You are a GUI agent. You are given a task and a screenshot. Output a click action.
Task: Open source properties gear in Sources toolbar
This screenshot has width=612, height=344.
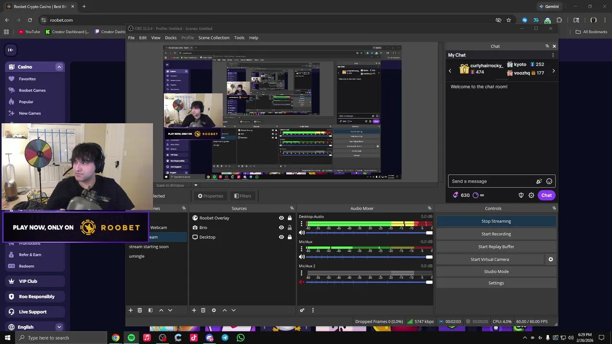click(214, 310)
